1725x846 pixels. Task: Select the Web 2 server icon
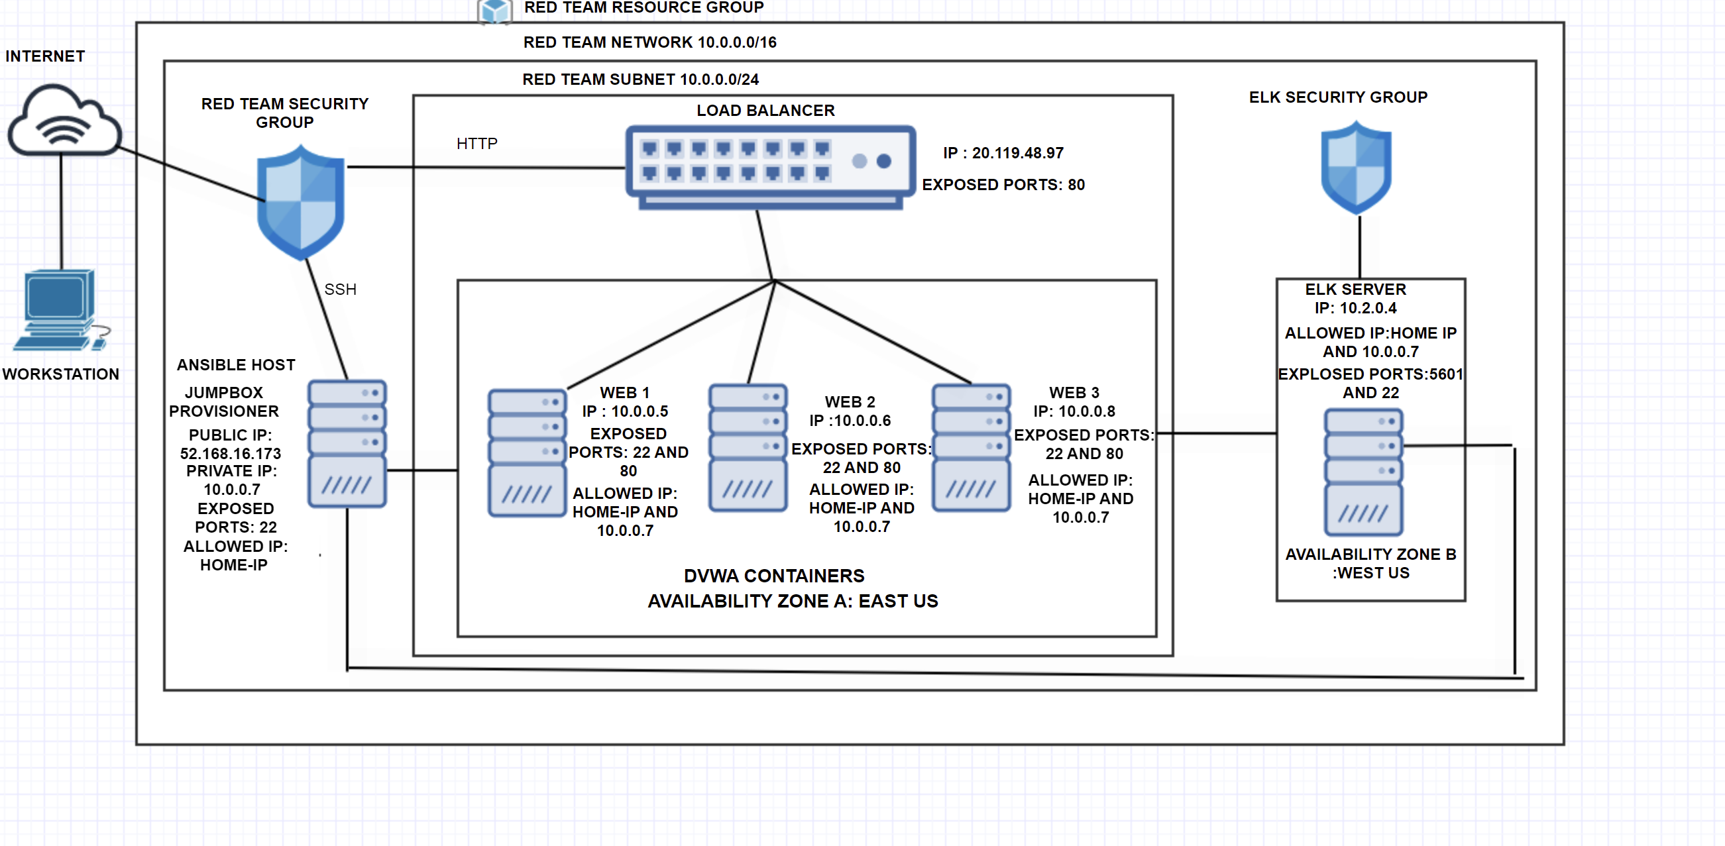coord(748,447)
